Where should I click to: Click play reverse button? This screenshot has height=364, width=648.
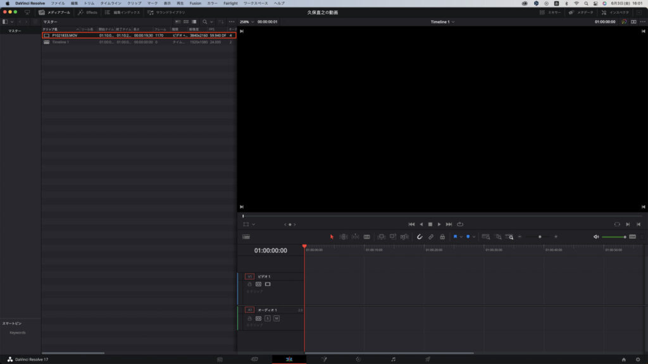421,224
